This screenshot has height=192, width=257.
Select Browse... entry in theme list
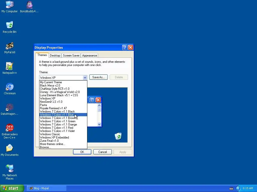pos(63,147)
